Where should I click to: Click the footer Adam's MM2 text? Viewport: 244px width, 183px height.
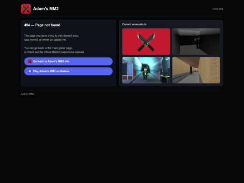tap(28, 94)
